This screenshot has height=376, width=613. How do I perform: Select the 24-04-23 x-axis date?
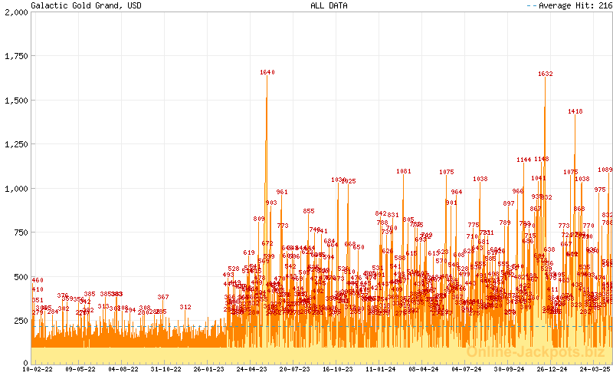tap(252, 369)
